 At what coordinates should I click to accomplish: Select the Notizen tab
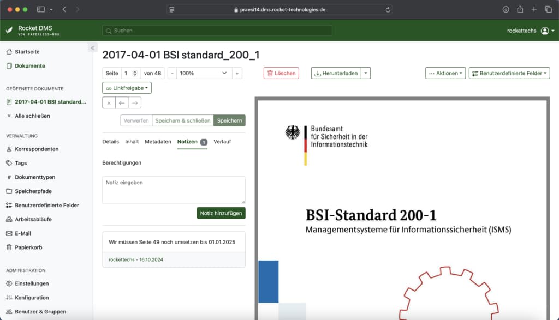pyautogui.click(x=192, y=142)
